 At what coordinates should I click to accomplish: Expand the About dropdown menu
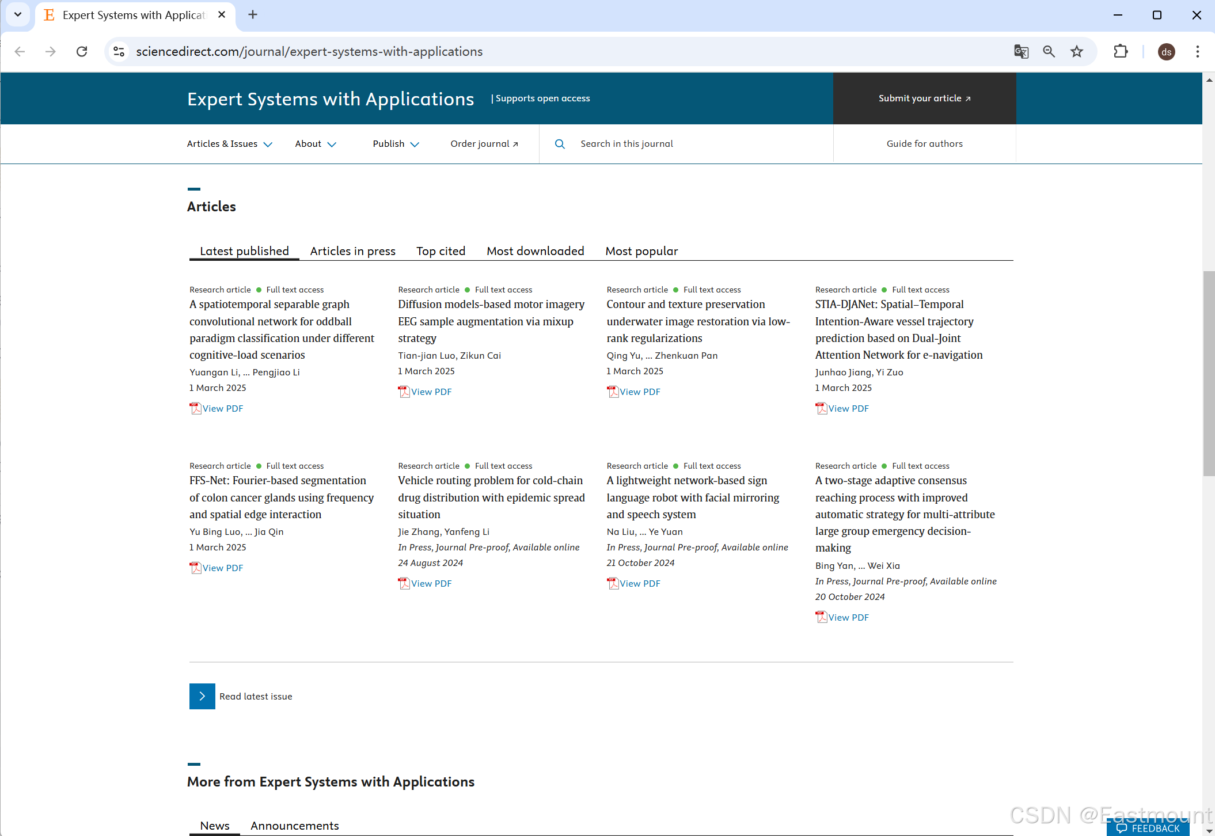[x=315, y=144]
